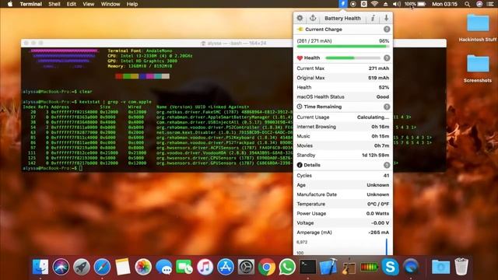498x280 pixels.
Task: Click the amperage history chart
Action: pyautogui.click(x=342, y=247)
